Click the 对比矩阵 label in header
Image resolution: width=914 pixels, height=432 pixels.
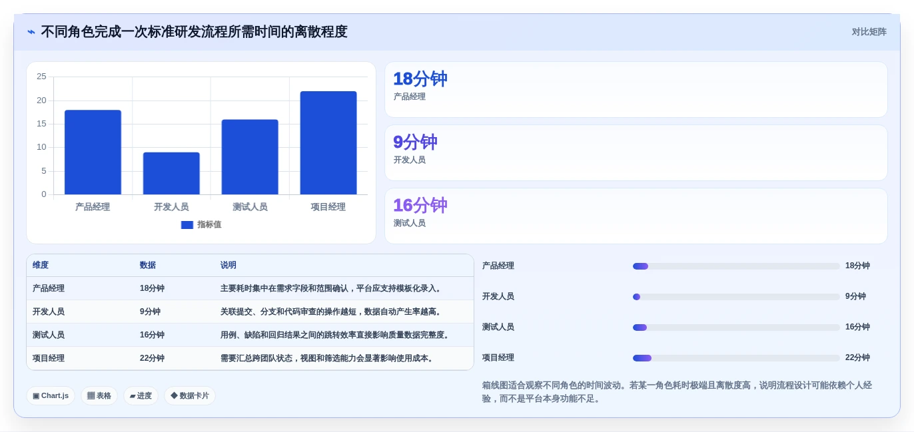pyautogui.click(x=869, y=32)
